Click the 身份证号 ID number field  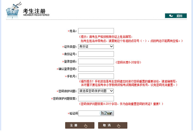tap(96, 54)
